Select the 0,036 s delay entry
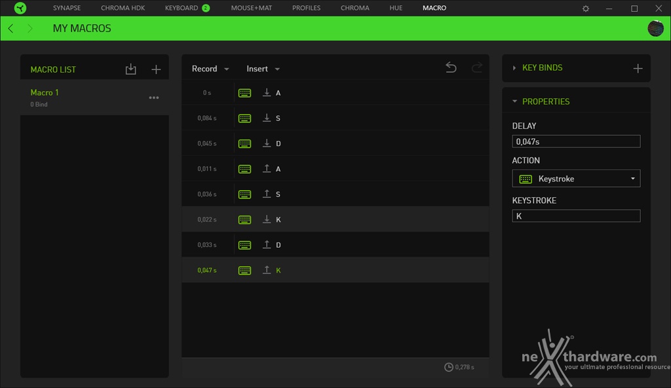 [207, 195]
